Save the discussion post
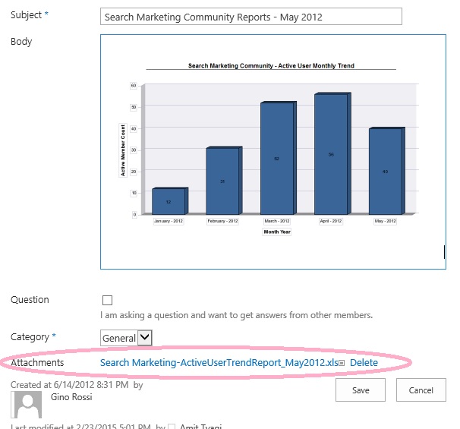The image size is (460, 429). 361,390
